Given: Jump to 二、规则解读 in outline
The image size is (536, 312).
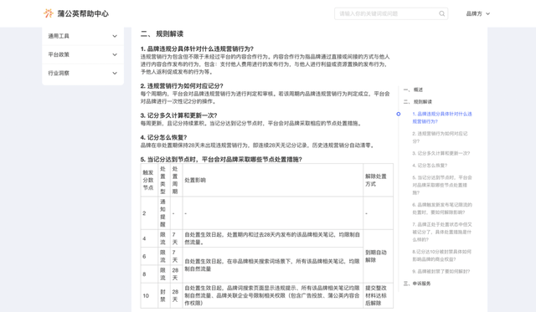Looking at the screenshot, I should [x=418, y=102].
